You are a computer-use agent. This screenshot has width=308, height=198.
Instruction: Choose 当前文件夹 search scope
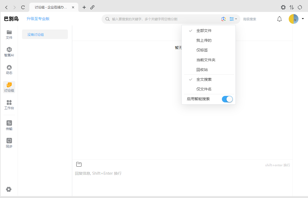(x=209, y=60)
